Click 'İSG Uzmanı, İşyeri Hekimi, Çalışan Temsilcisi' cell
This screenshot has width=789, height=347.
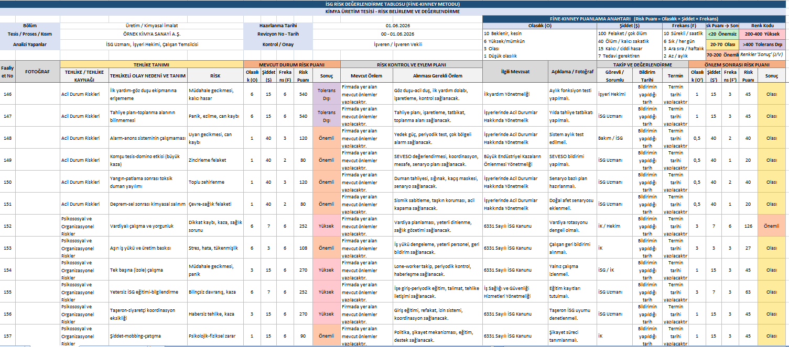coord(152,44)
